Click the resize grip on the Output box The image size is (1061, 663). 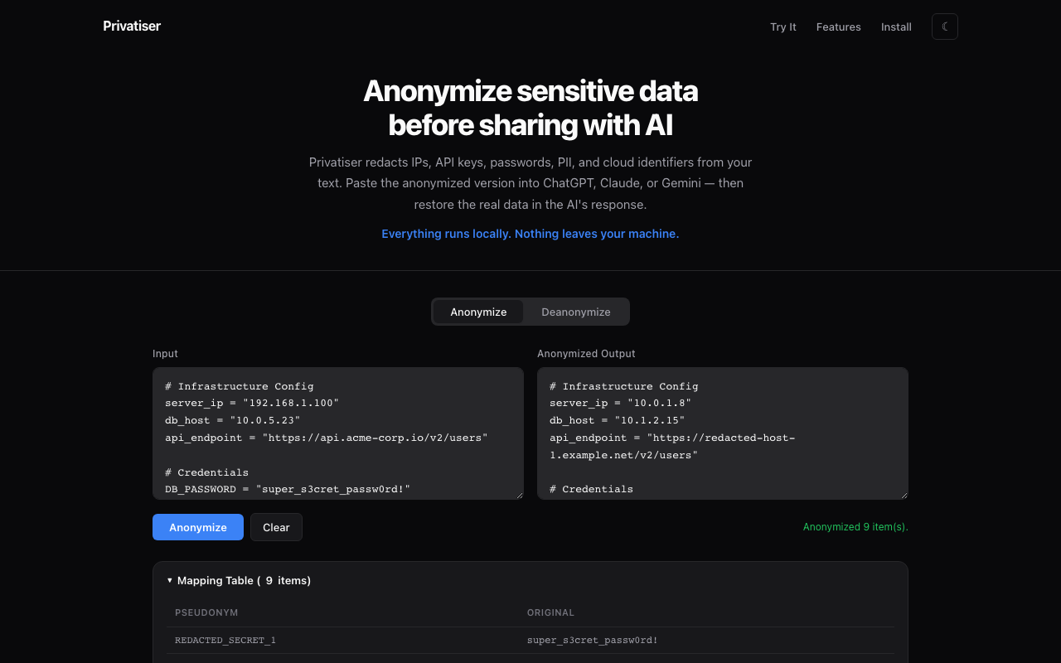tap(904, 494)
